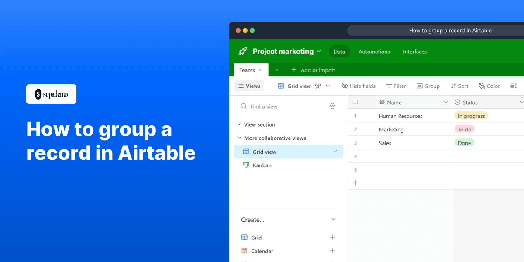Click the Filter icon in the toolbar
This screenshot has height=262, width=524.
(x=388, y=86)
